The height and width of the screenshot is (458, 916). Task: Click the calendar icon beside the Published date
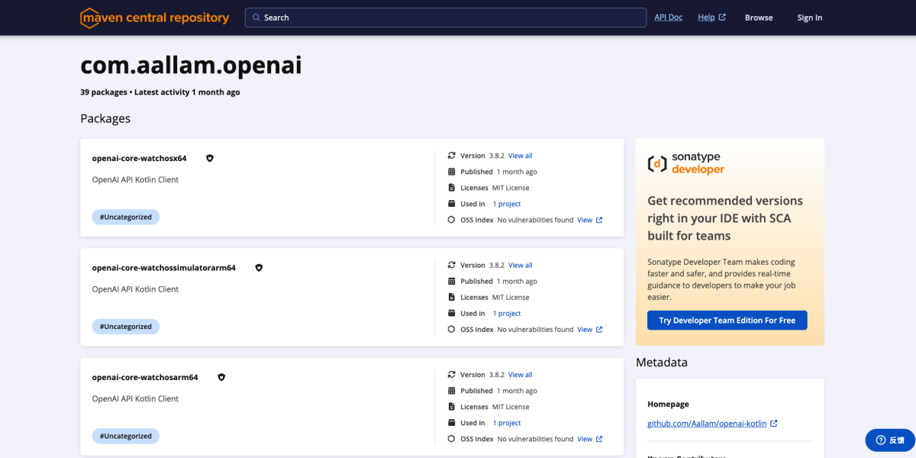(x=451, y=171)
